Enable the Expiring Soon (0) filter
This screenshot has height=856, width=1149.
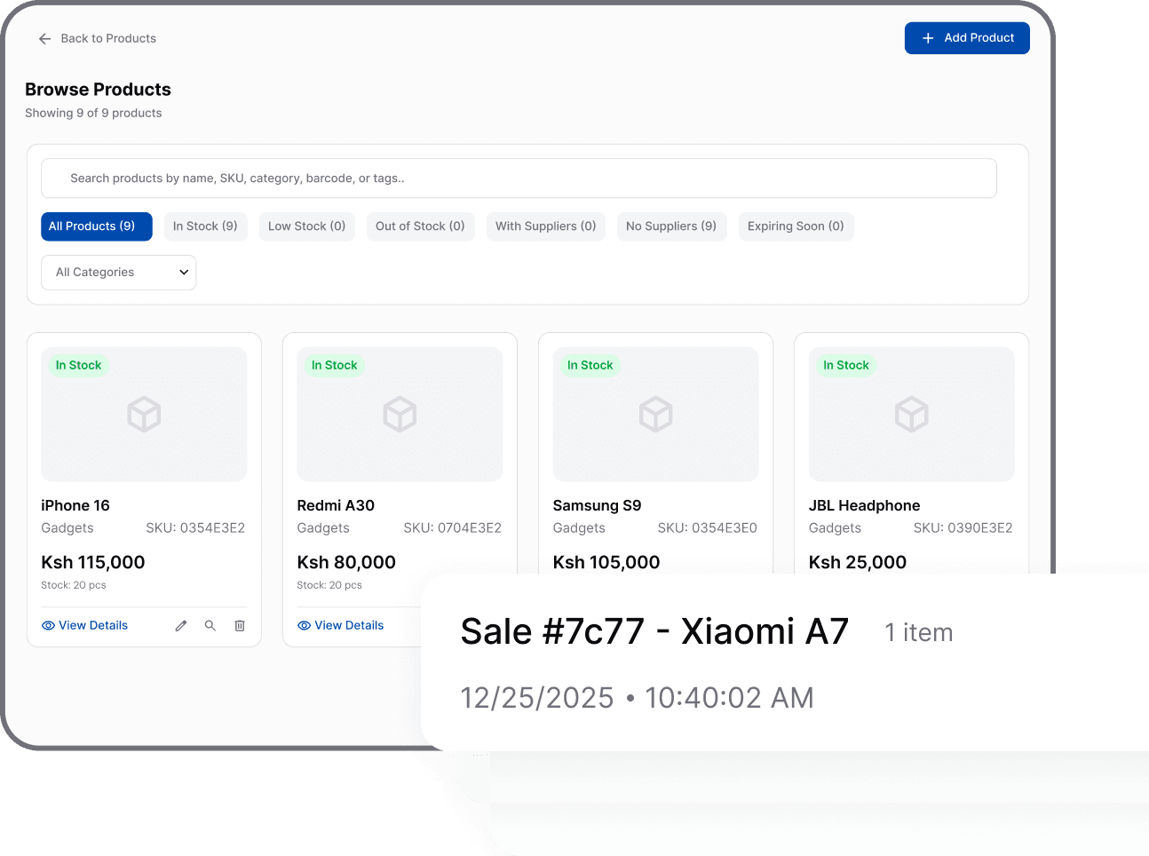click(x=796, y=226)
